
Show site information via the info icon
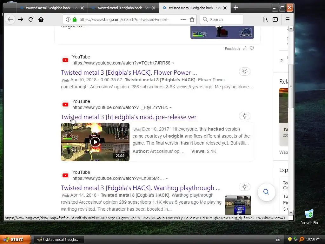pos(68,19)
